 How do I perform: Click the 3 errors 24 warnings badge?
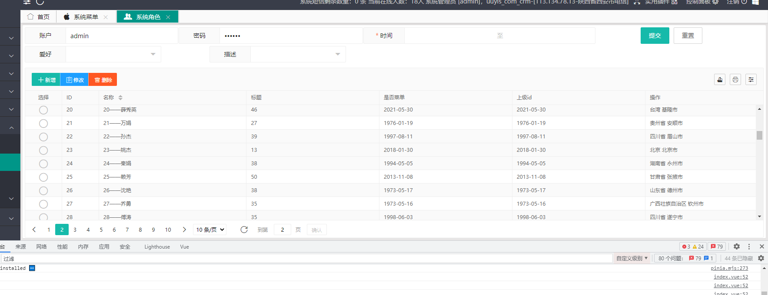coord(693,246)
